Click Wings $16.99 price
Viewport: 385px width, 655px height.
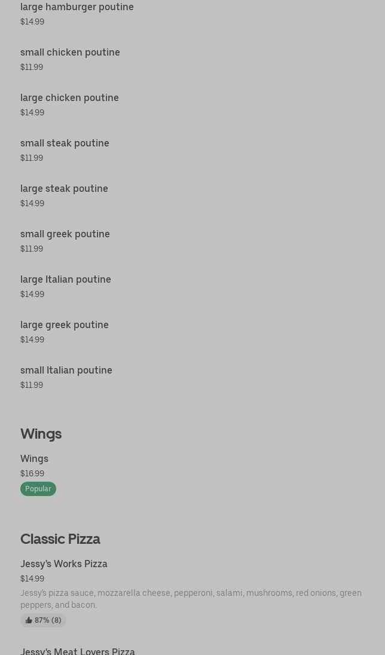pos(32,473)
